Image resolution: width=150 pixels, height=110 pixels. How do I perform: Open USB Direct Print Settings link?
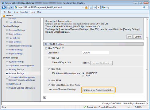pyautogui.click(x=20, y=46)
